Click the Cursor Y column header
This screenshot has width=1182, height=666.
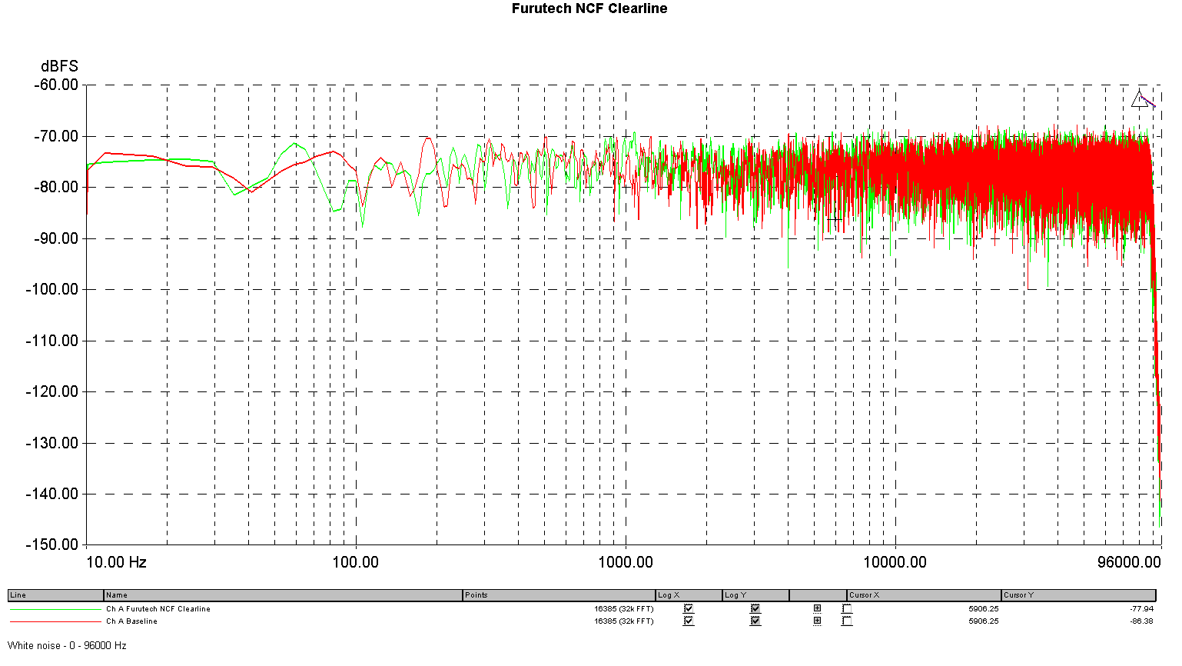click(x=1078, y=595)
